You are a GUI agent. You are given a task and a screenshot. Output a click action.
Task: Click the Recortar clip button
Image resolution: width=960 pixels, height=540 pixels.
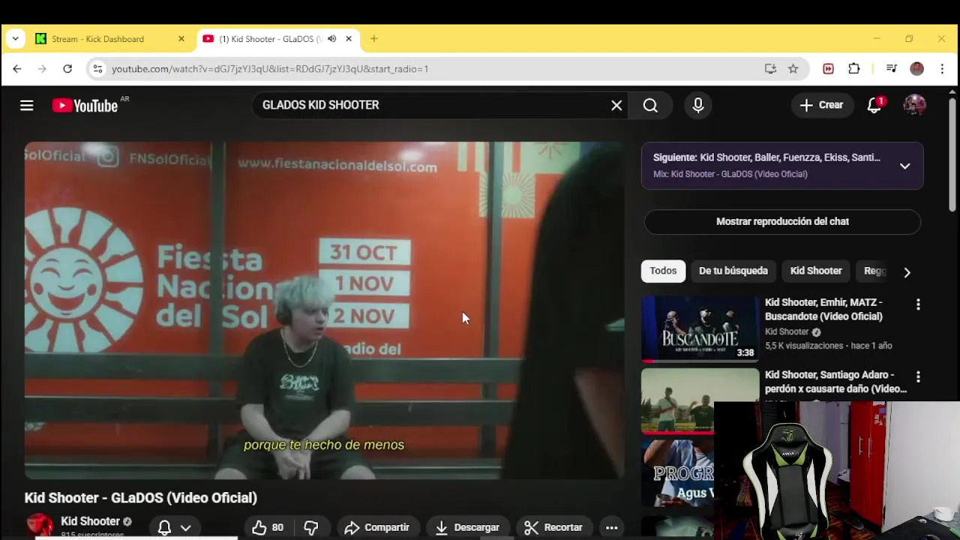click(x=553, y=528)
